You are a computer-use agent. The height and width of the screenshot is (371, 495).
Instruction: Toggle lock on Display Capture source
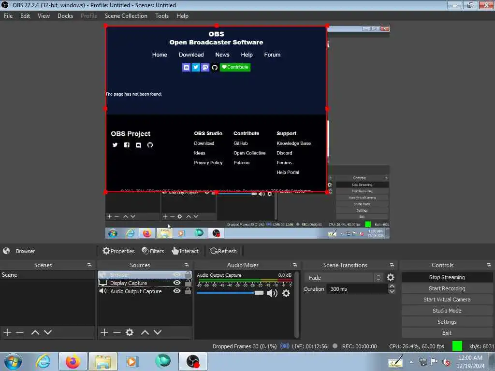coord(188,283)
